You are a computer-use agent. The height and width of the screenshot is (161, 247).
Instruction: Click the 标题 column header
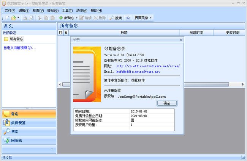[x=124, y=33]
